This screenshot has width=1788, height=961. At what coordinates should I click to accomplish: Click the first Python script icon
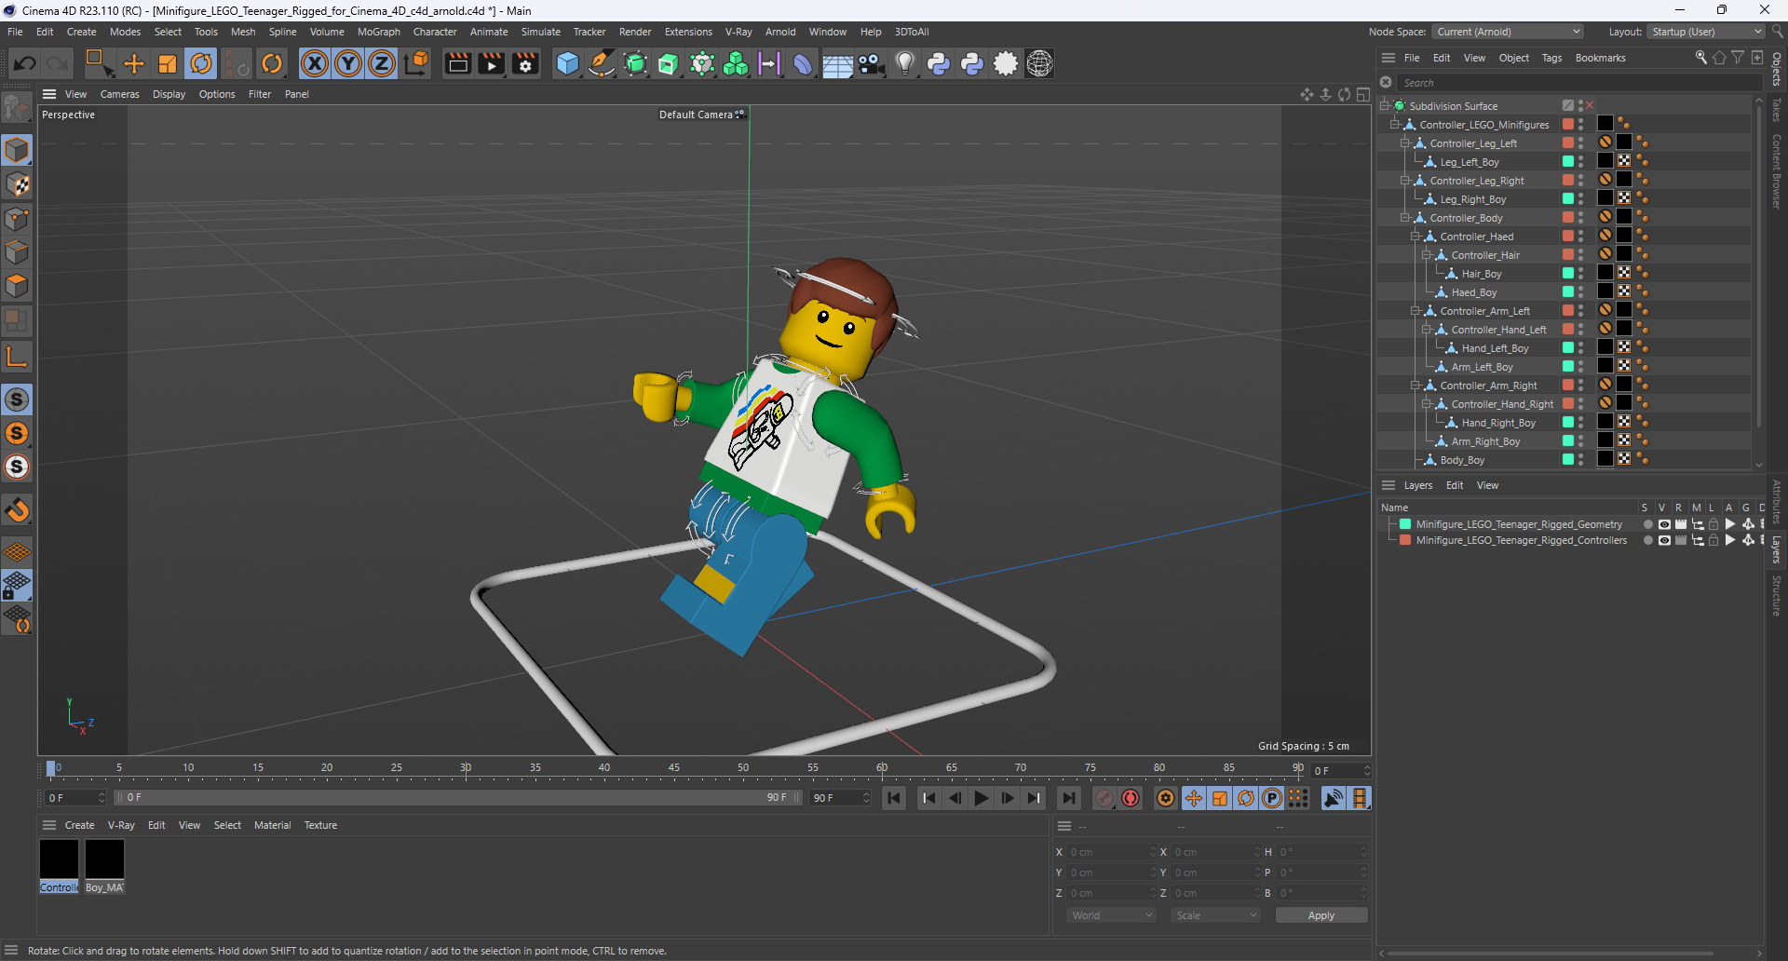click(x=939, y=63)
